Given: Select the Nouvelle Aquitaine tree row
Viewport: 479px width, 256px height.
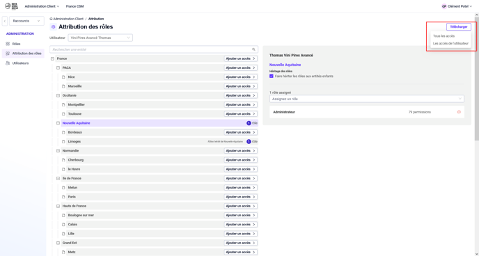Looking at the screenshot, I should 159,123.
